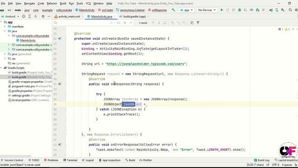Open the Build menu

click(x=63, y=3)
